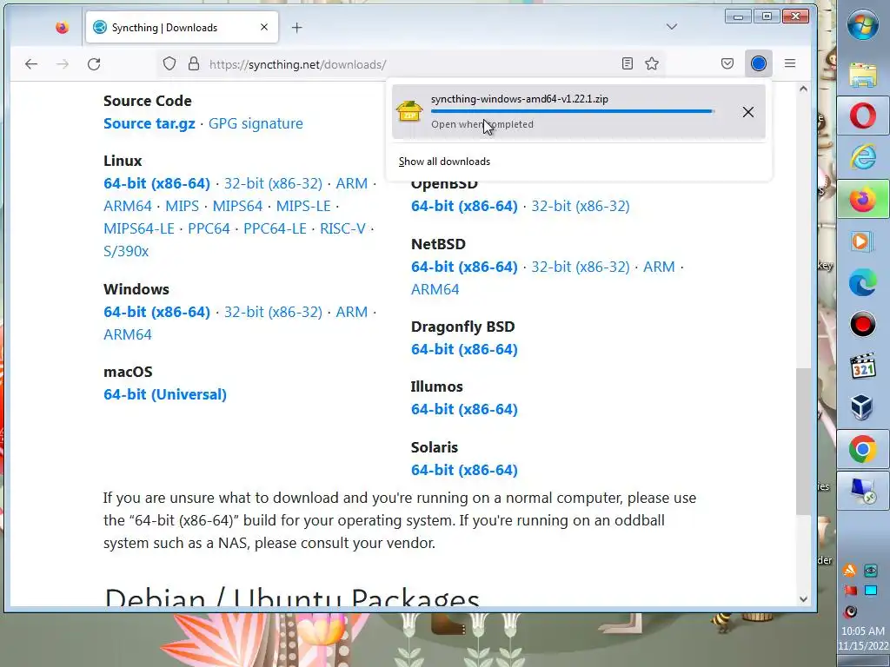Click the zip download progress bar
890x667 pixels.
[x=572, y=111]
